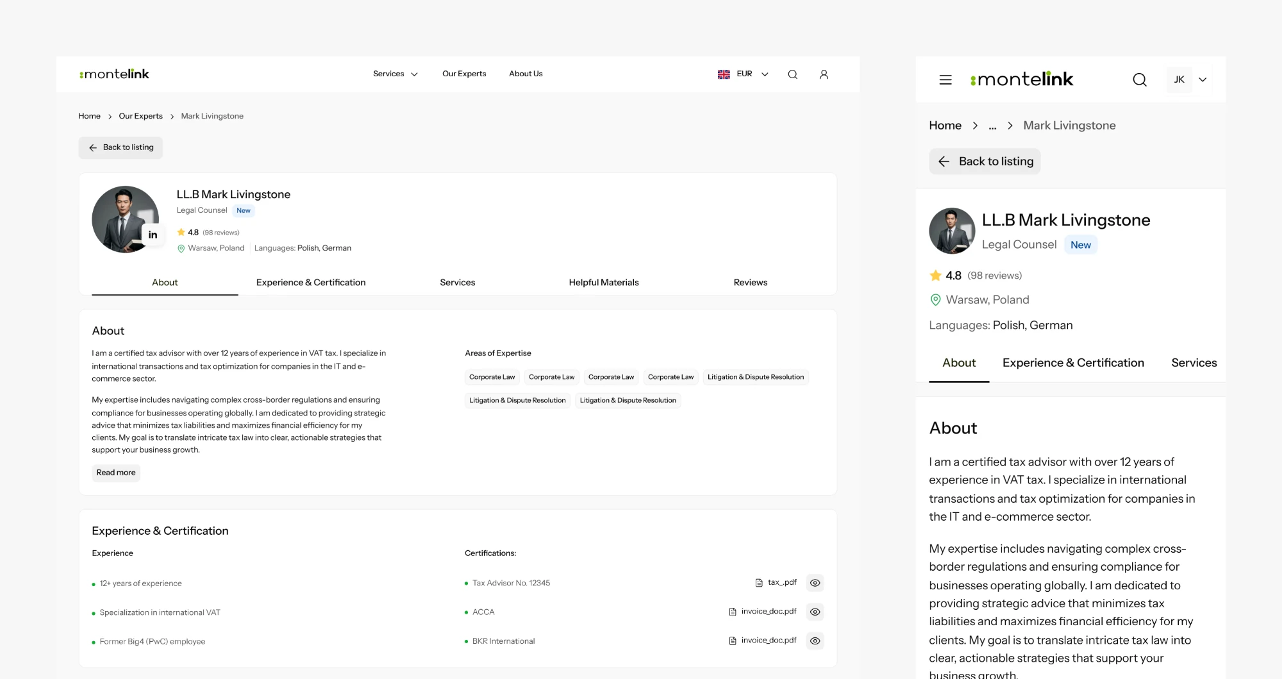Open the Reviews tab
Viewport: 1282px width, 679px height.
point(751,282)
